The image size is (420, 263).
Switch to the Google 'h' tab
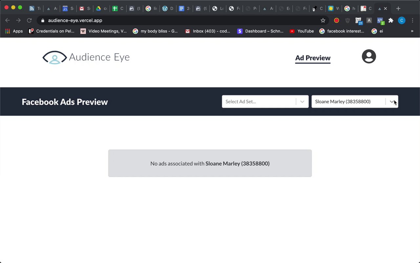point(350,9)
